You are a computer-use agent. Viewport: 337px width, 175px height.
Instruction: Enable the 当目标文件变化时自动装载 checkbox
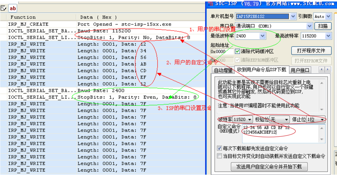[x=219, y=156]
